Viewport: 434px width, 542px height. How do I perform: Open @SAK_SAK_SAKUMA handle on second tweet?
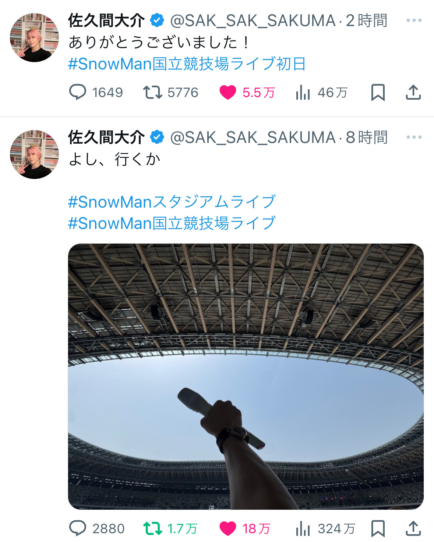coord(253,137)
